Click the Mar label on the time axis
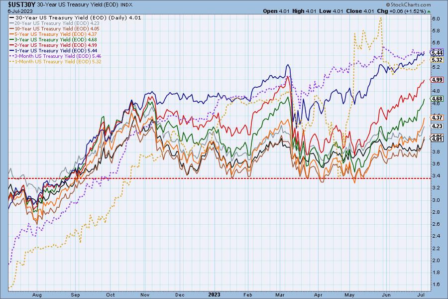Image resolution: width=448 pixels, height=299 pixels. point(280,295)
